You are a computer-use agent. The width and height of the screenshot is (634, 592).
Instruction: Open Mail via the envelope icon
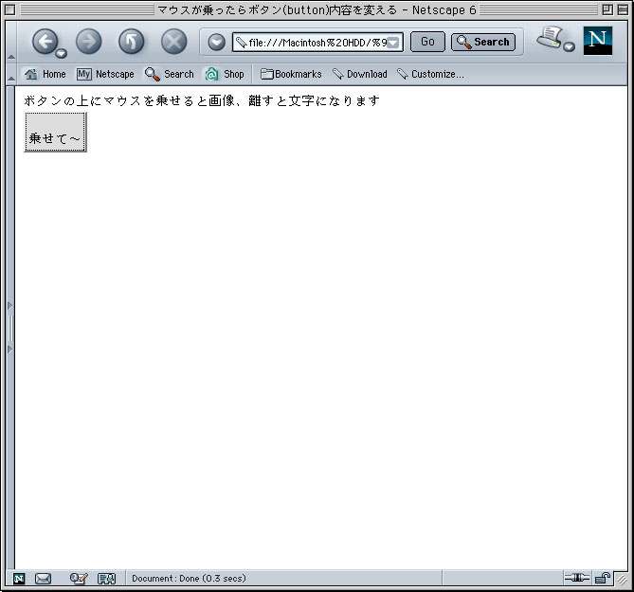click(43, 579)
